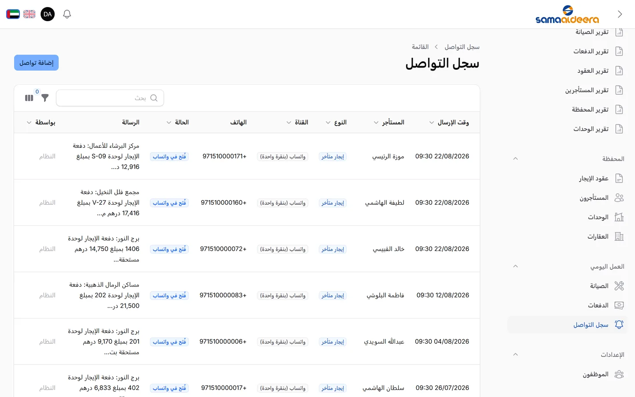Open column visibility icon

[x=29, y=98]
